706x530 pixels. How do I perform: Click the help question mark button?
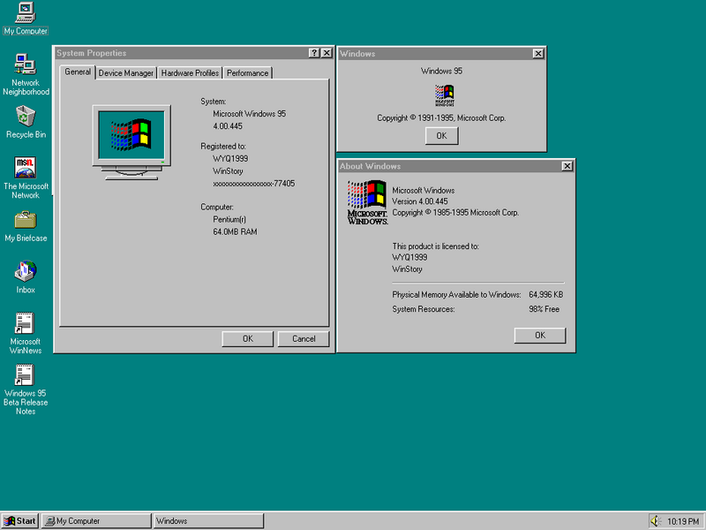pos(314,53)
